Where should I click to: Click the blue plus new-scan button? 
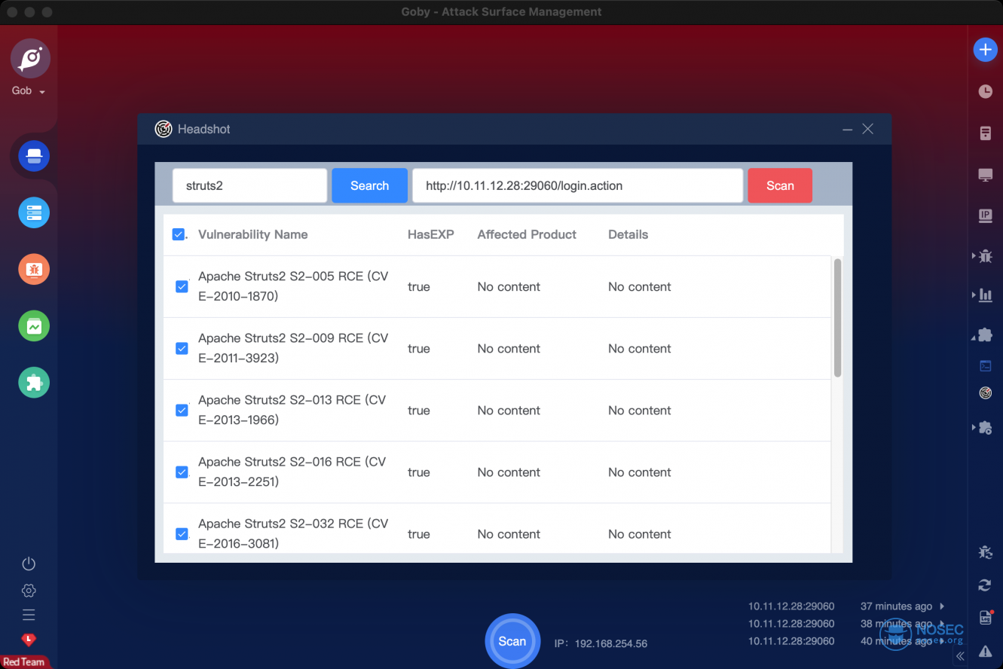(985, 50)
